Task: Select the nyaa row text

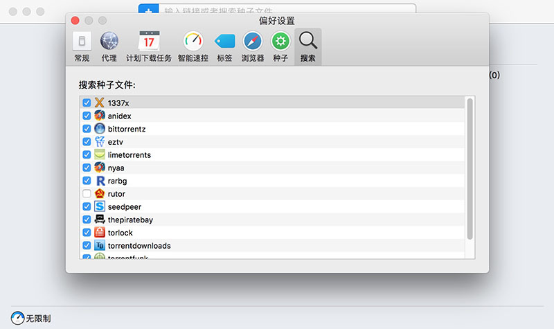Action: tap(116, 168)
